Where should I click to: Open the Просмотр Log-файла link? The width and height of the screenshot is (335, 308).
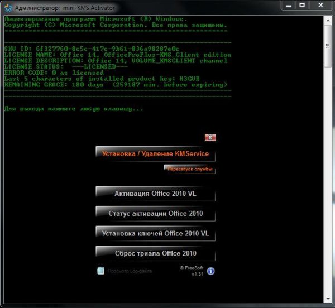[x=130, y=271]
